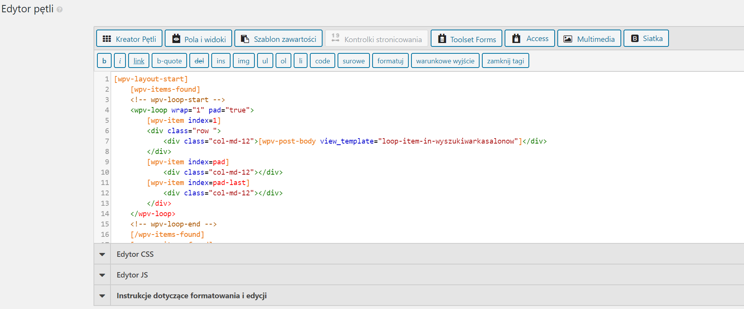Click line number 13 in the gutter
The image size is (744, 309).
point(105,203)
